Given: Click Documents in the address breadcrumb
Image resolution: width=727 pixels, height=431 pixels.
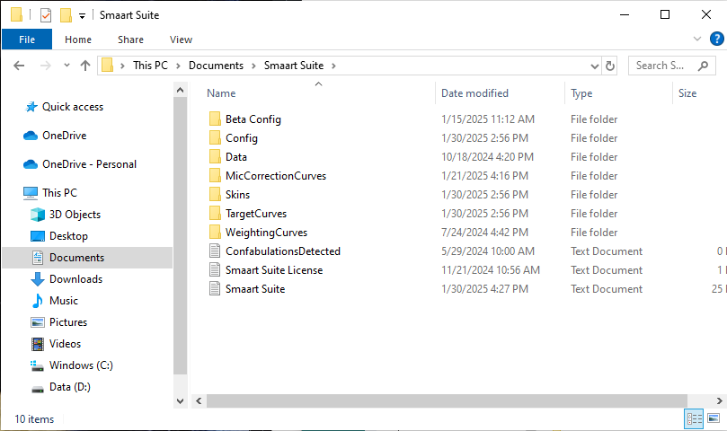Looking at the screenshot, I should (x=216, y=66).
